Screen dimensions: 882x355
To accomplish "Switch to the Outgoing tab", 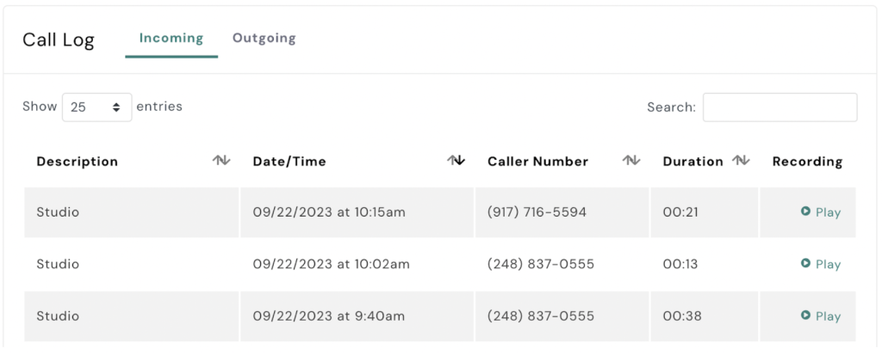I will (x=264, y=39).
